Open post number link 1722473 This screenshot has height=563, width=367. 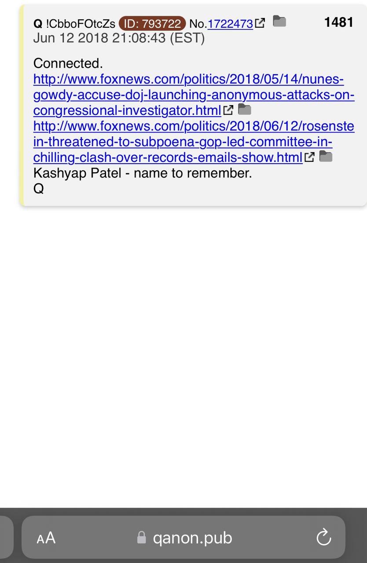coord(230,24)
